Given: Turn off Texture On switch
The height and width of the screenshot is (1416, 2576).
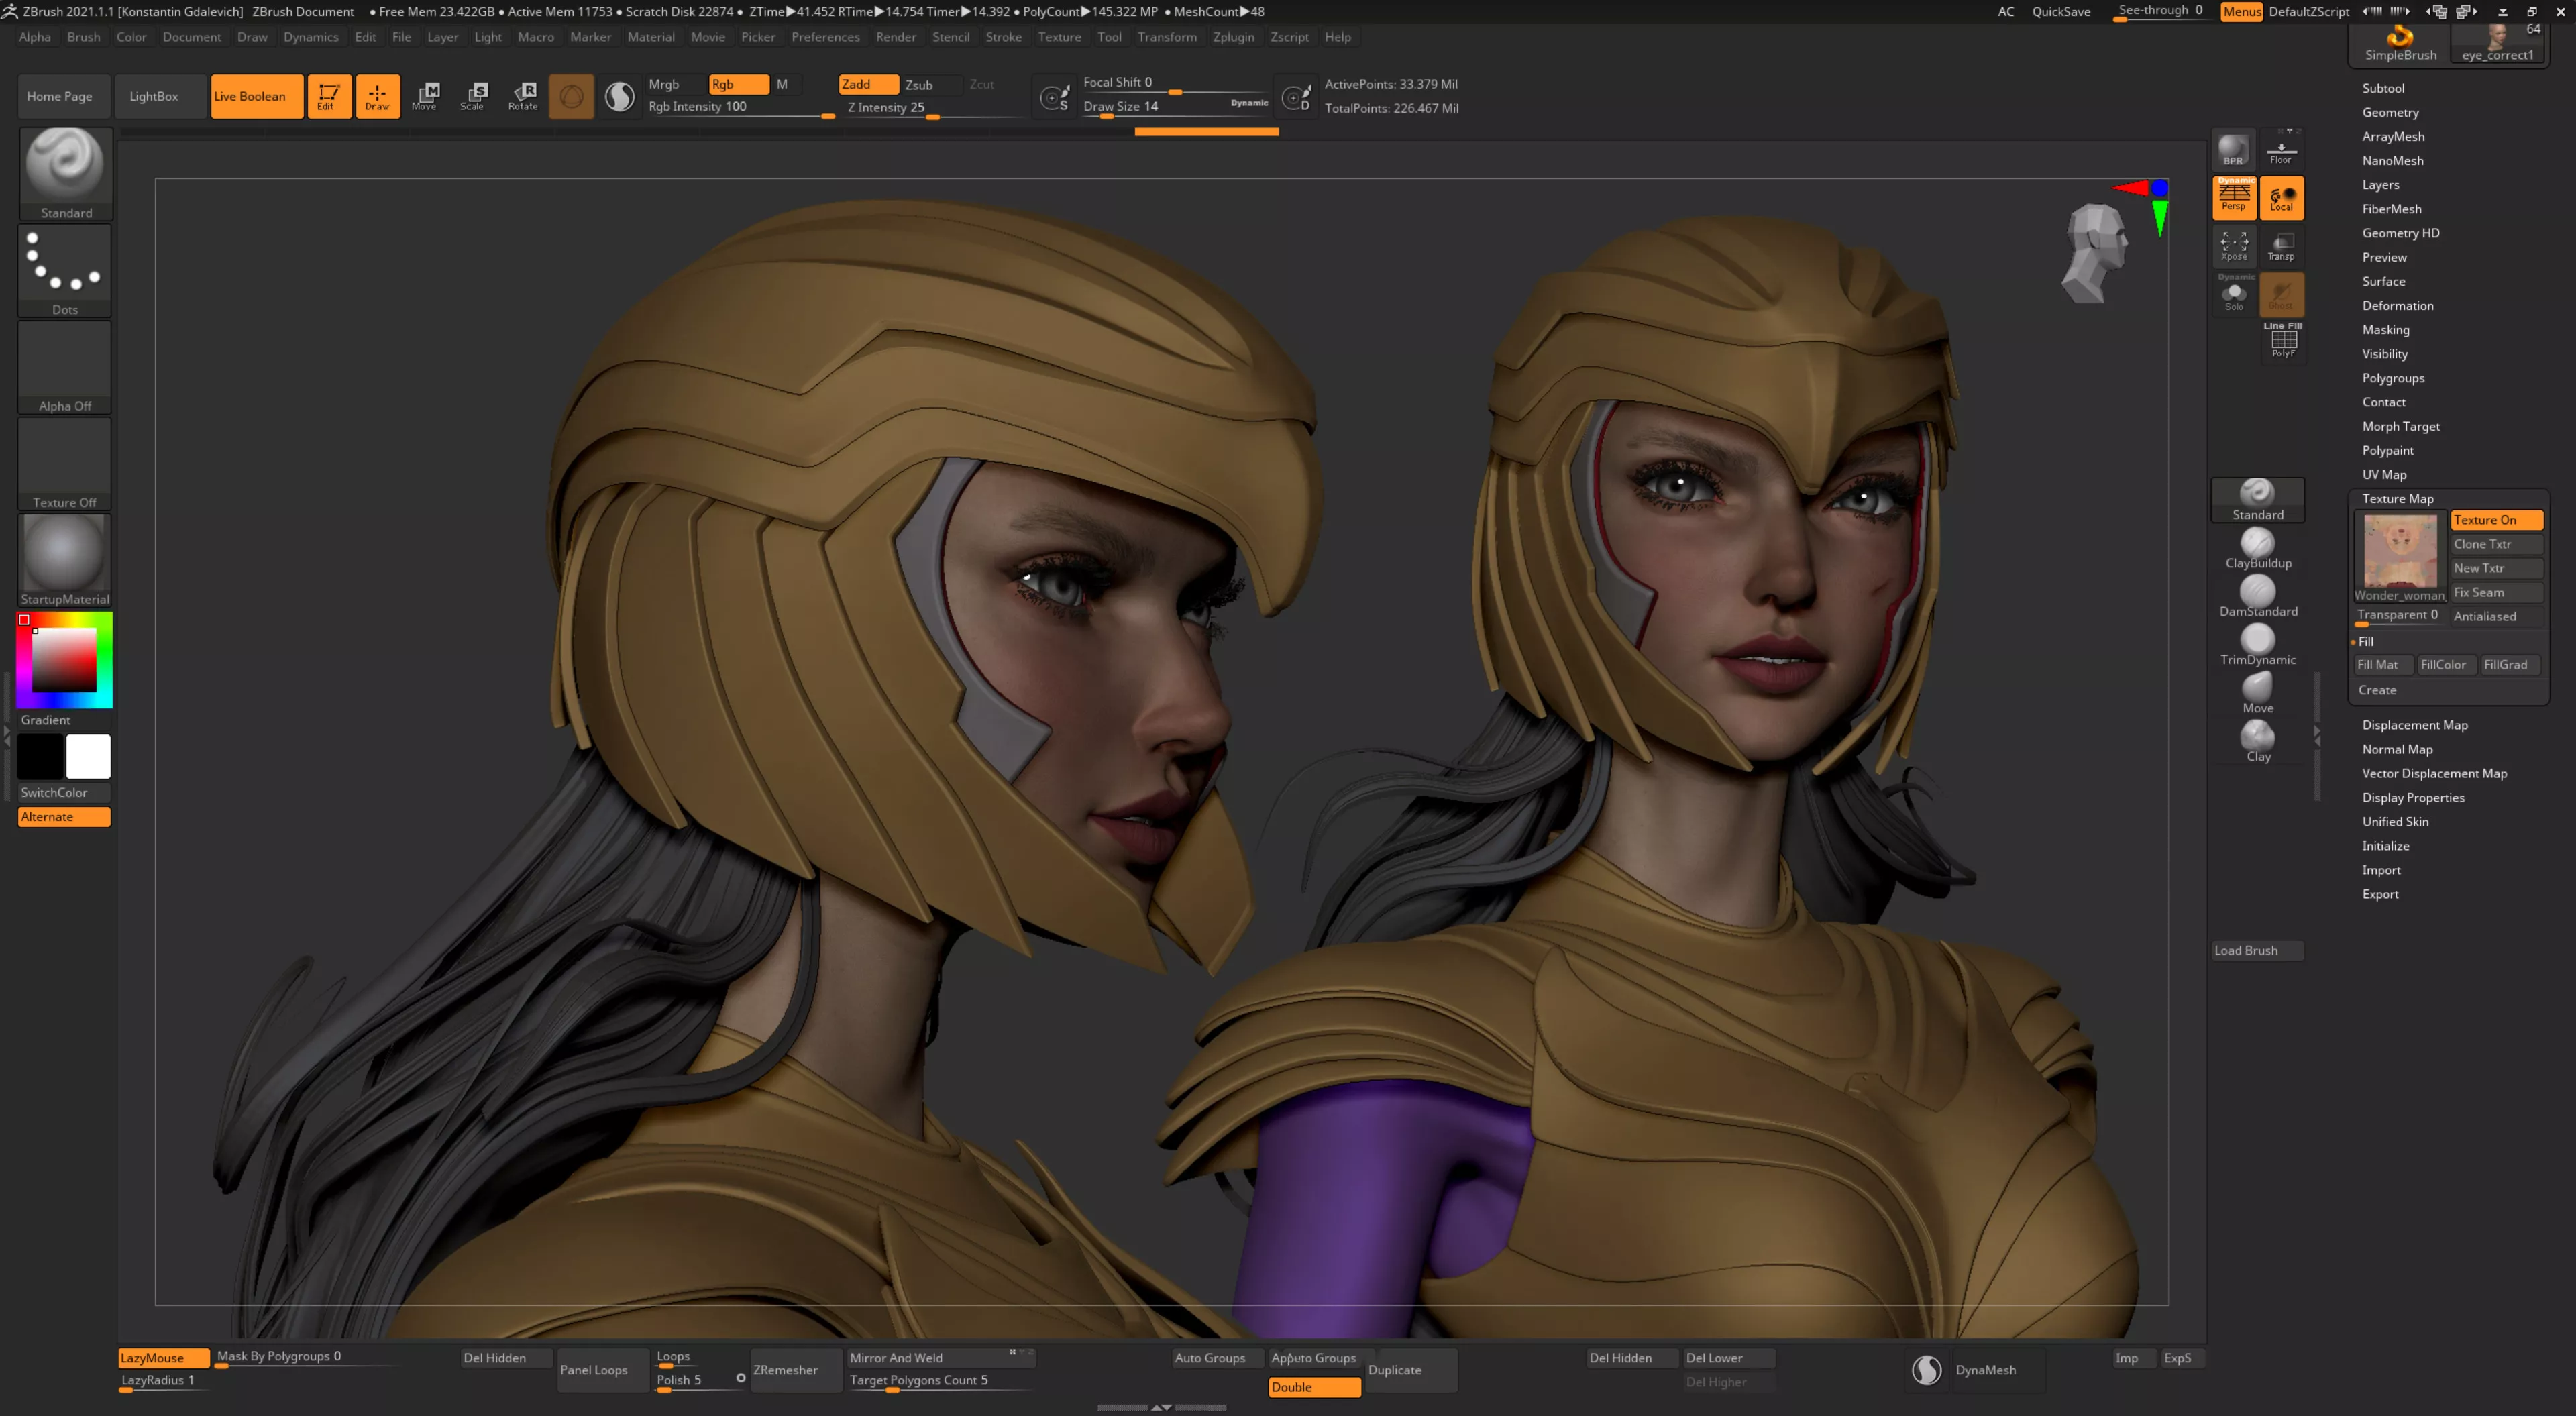Looking at the screenshot, I should (2495, 520).
